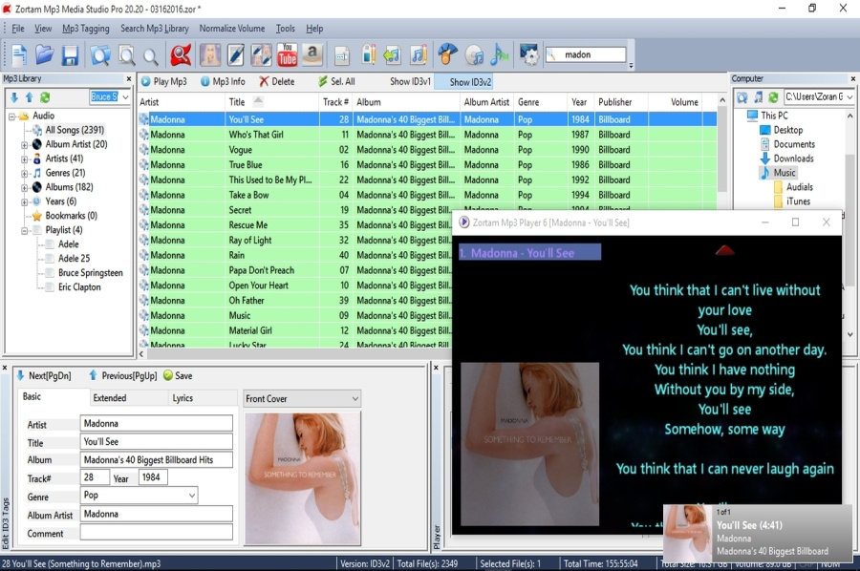Click the Amazon toolbar icon

pyautogui.click(x=312, y=55)
